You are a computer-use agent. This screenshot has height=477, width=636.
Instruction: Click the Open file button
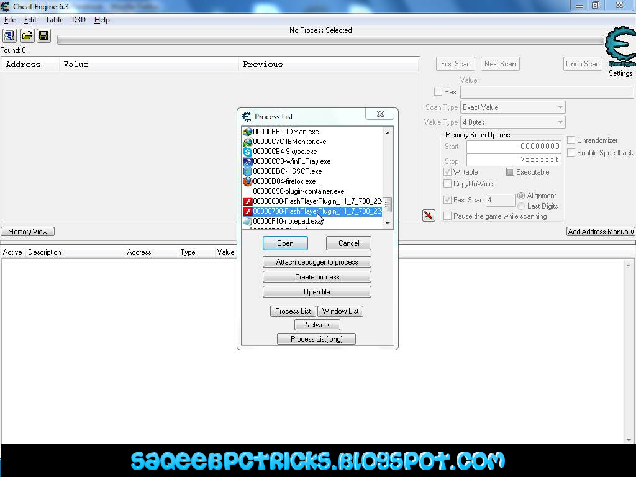coord(317,292)
